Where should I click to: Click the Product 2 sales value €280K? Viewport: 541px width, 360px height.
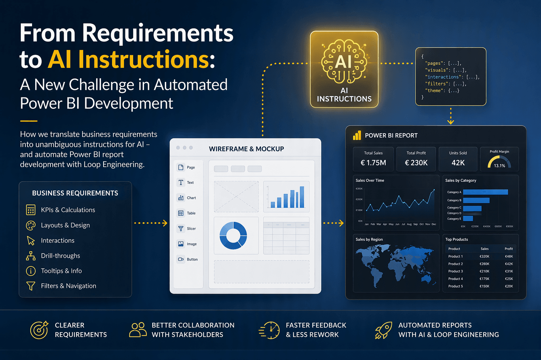pyautogui.click(x=485, y=264)
